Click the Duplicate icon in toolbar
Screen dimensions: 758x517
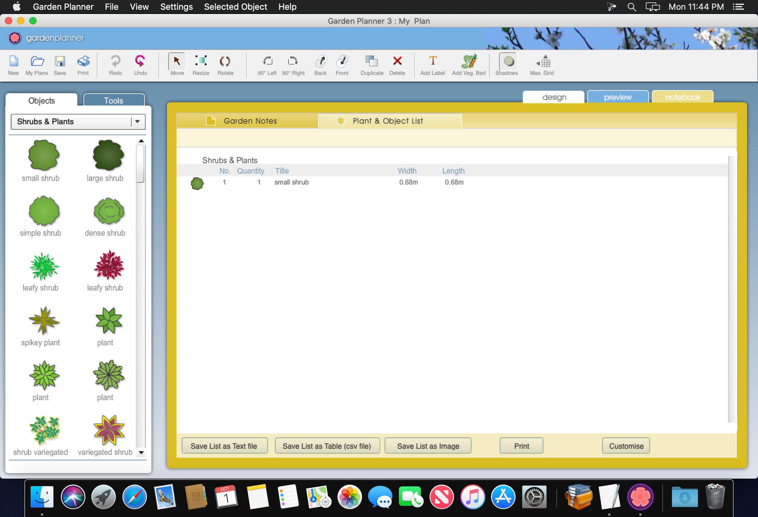[371, 62]
